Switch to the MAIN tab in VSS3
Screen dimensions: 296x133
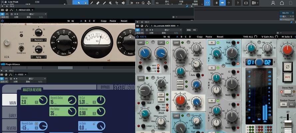[9, 100]
